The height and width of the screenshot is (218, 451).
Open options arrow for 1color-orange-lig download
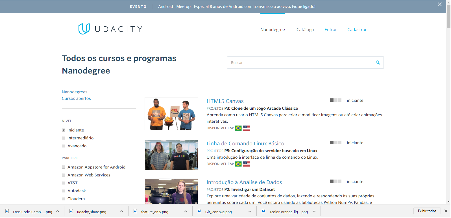click(314, 211)
